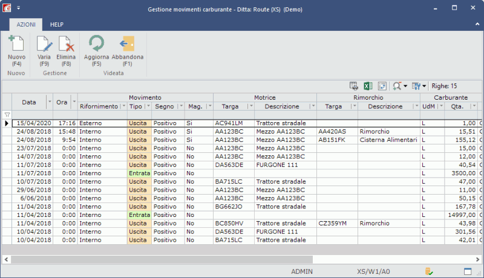Collapse the ribbon with the chevron

click(x=477, y=24)
